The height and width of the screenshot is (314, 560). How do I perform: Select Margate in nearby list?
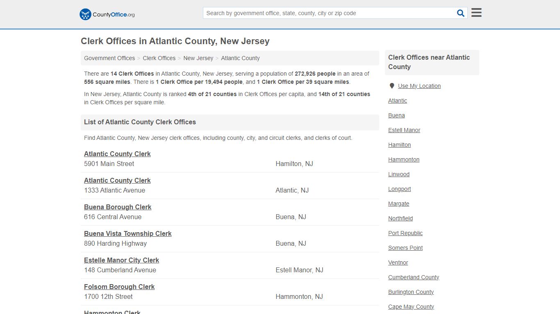click(398, 204)
